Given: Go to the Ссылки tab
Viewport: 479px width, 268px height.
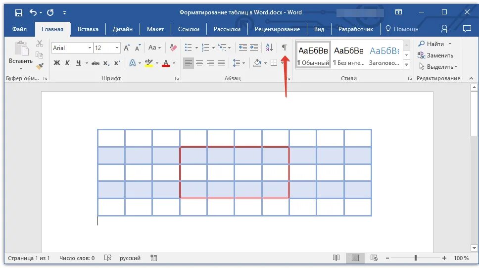Looking at the screenshot, I should pos(189,29).
